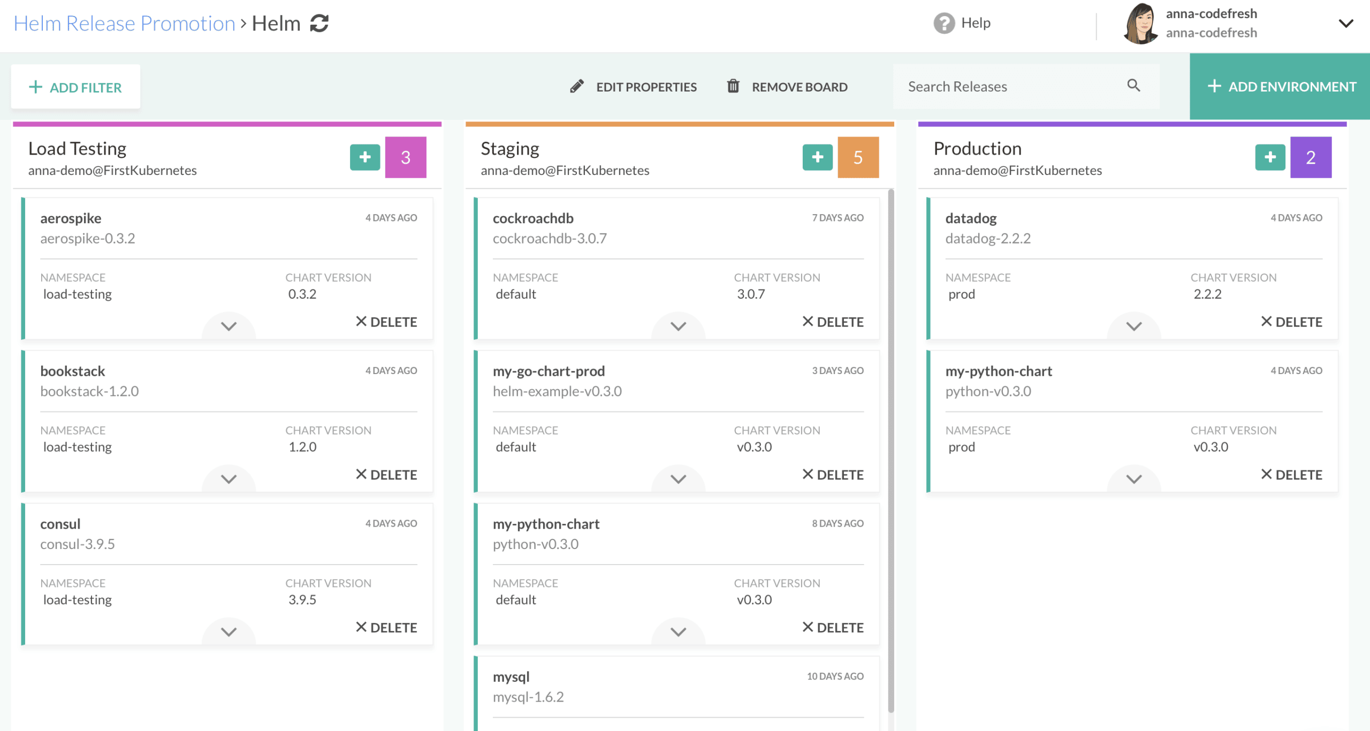This screenshot has height=731, width=1370.
Task: Delete Production my-python-chart release
Action: [x=1292, y=475]
